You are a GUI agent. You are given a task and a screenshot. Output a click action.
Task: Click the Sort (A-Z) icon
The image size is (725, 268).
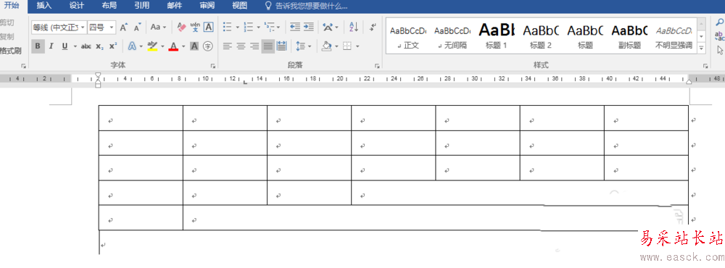pos(353,28)
